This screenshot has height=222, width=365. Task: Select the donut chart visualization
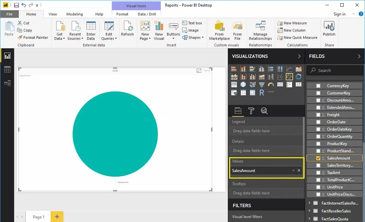click(x=298, y=76)
